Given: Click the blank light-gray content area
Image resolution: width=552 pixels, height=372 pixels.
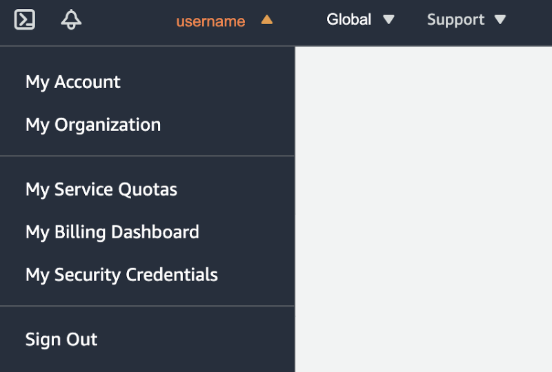Looking at the screenshot, I should pyautogui.click(x=424, y=209).
